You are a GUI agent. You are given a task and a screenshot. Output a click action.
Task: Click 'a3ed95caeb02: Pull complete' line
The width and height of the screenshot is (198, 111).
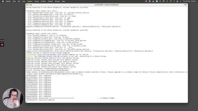tap(38, 76)
